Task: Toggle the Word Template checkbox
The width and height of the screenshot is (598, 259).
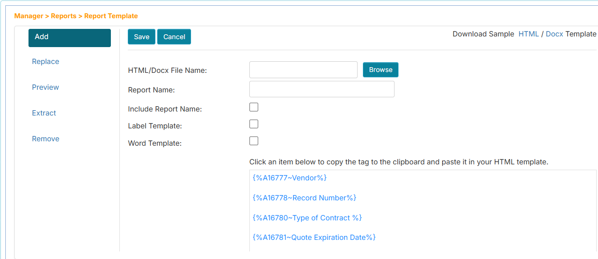Action: click(x=253, y=140)
